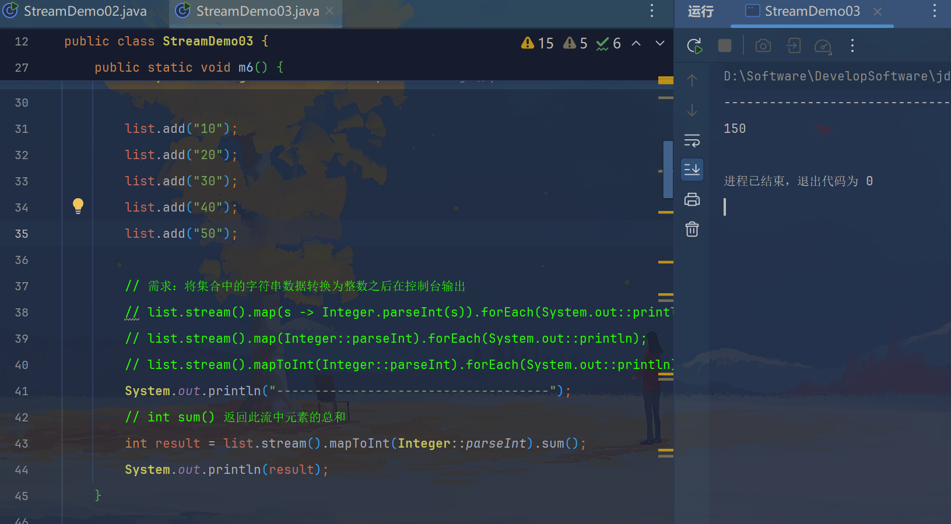The width and height of the screenshot is (951, 524).
Task: Click line number 43 in gutter
Action: pyautogui.click(x=22, y=444)
